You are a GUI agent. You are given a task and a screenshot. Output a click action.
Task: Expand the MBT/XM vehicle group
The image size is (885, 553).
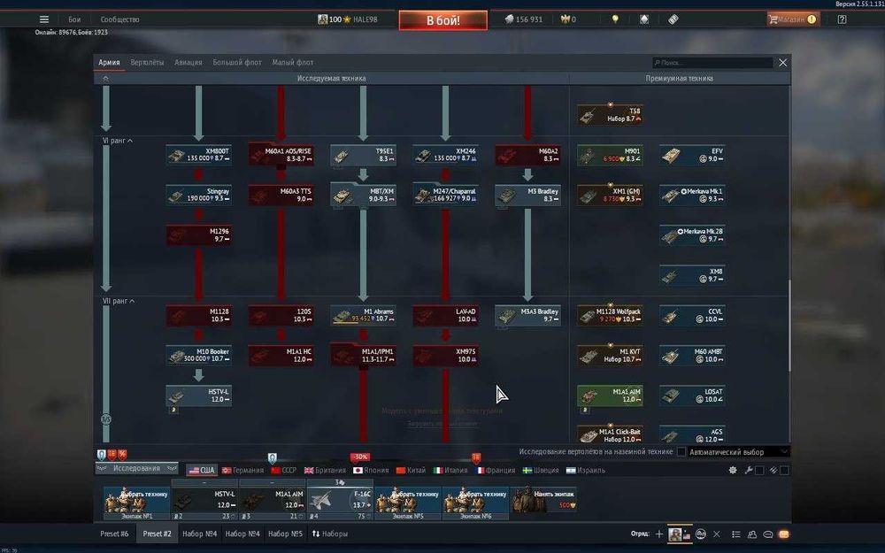[363, 196]
